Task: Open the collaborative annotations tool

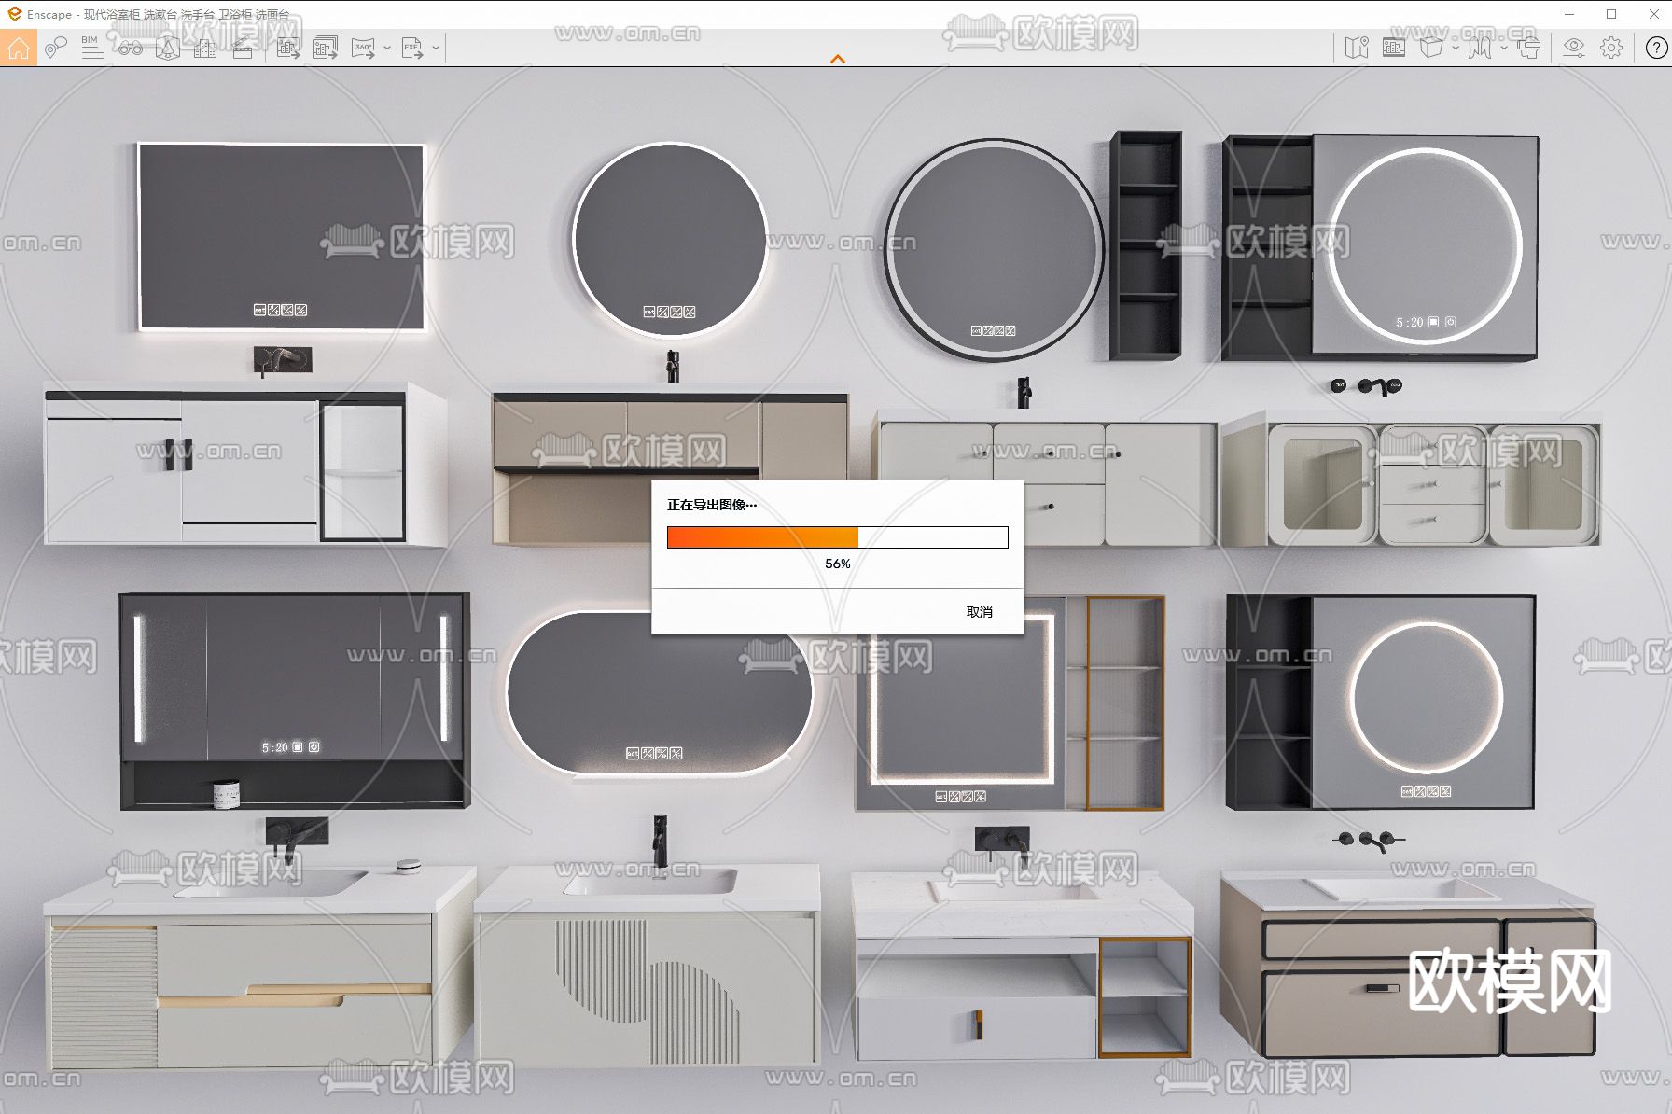Action: [56, 48]
